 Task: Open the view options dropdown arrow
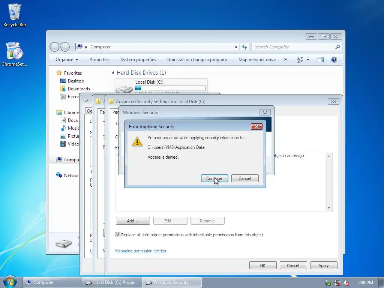pos(308,60)
